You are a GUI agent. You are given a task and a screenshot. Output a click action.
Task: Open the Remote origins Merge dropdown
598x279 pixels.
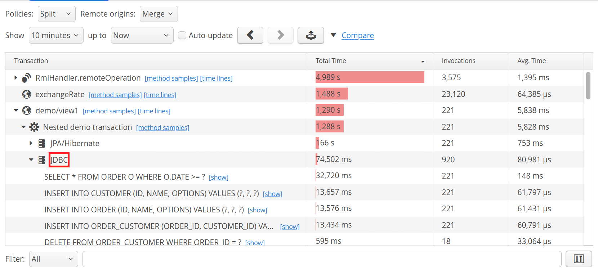159,14
